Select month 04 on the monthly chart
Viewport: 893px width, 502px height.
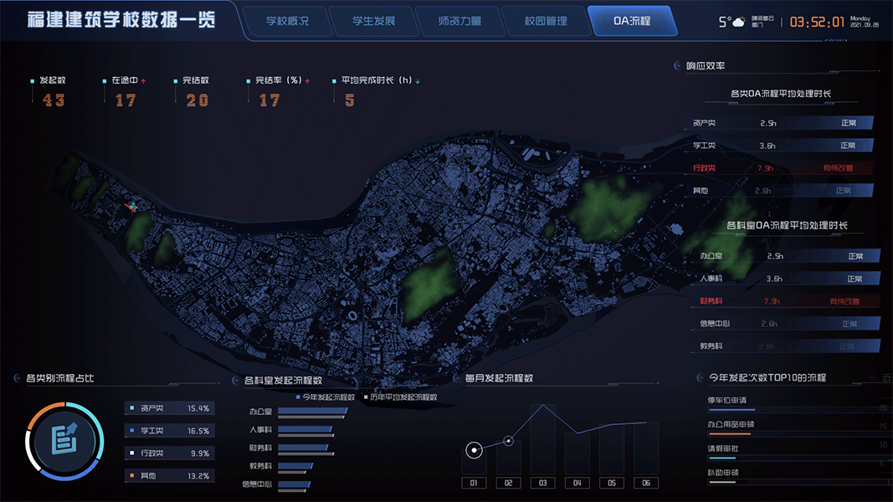coord(577,484)
